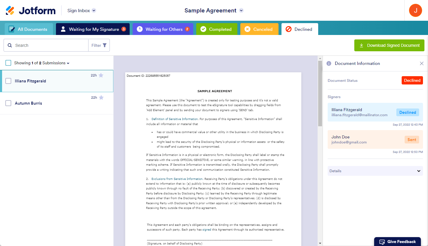Click John Doe's Sent badge
Viewport: 428px width, 246px height.
[x=412, y=140]
